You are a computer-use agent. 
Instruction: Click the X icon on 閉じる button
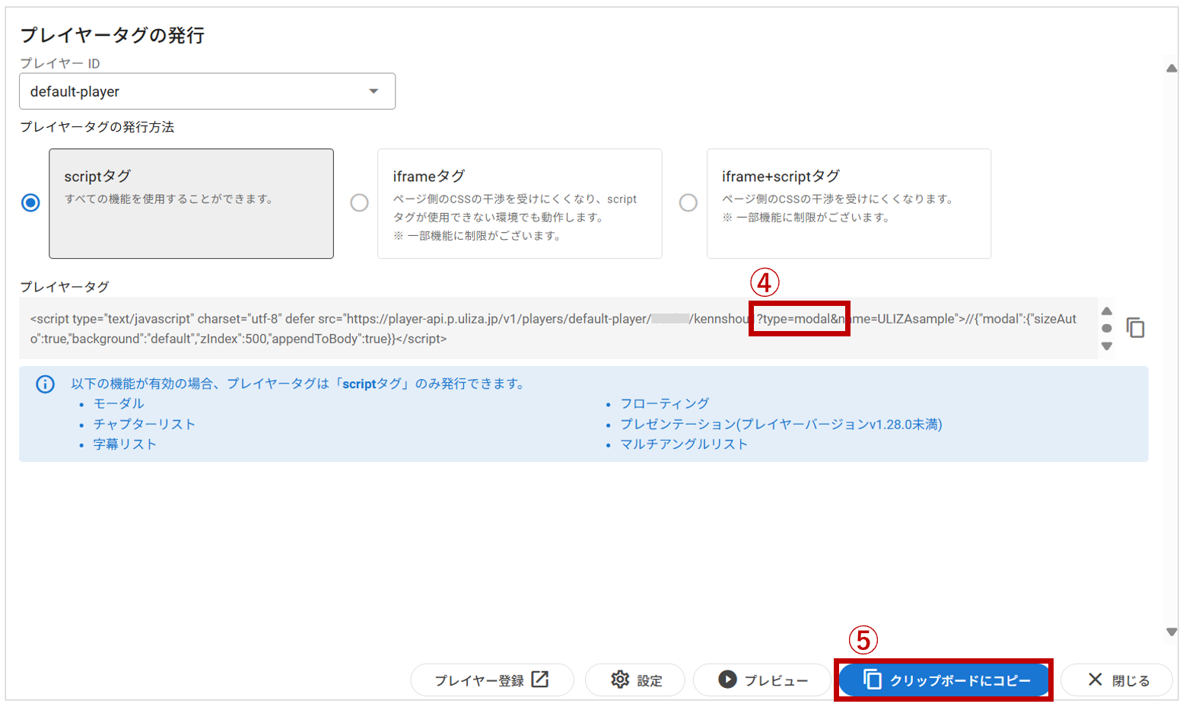[1095, 680]
